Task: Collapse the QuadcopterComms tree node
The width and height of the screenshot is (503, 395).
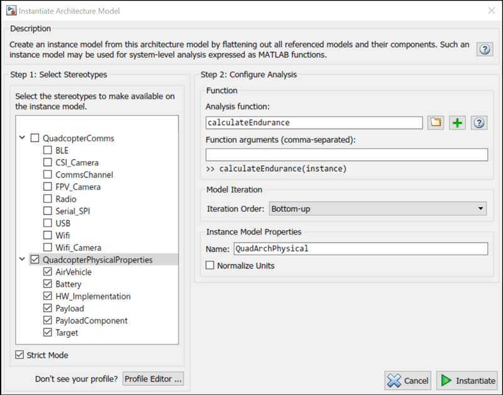Action: [23, 138]
